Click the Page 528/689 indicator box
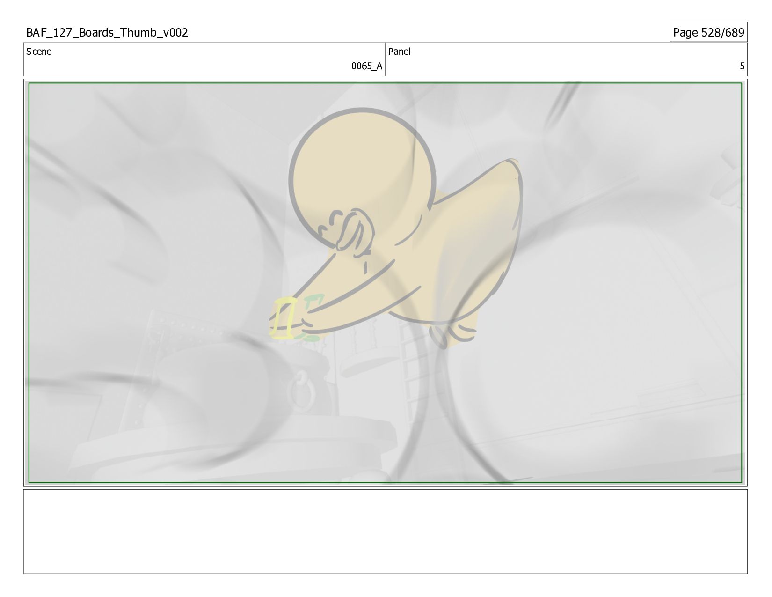772x597 pixels. point(708,32)
